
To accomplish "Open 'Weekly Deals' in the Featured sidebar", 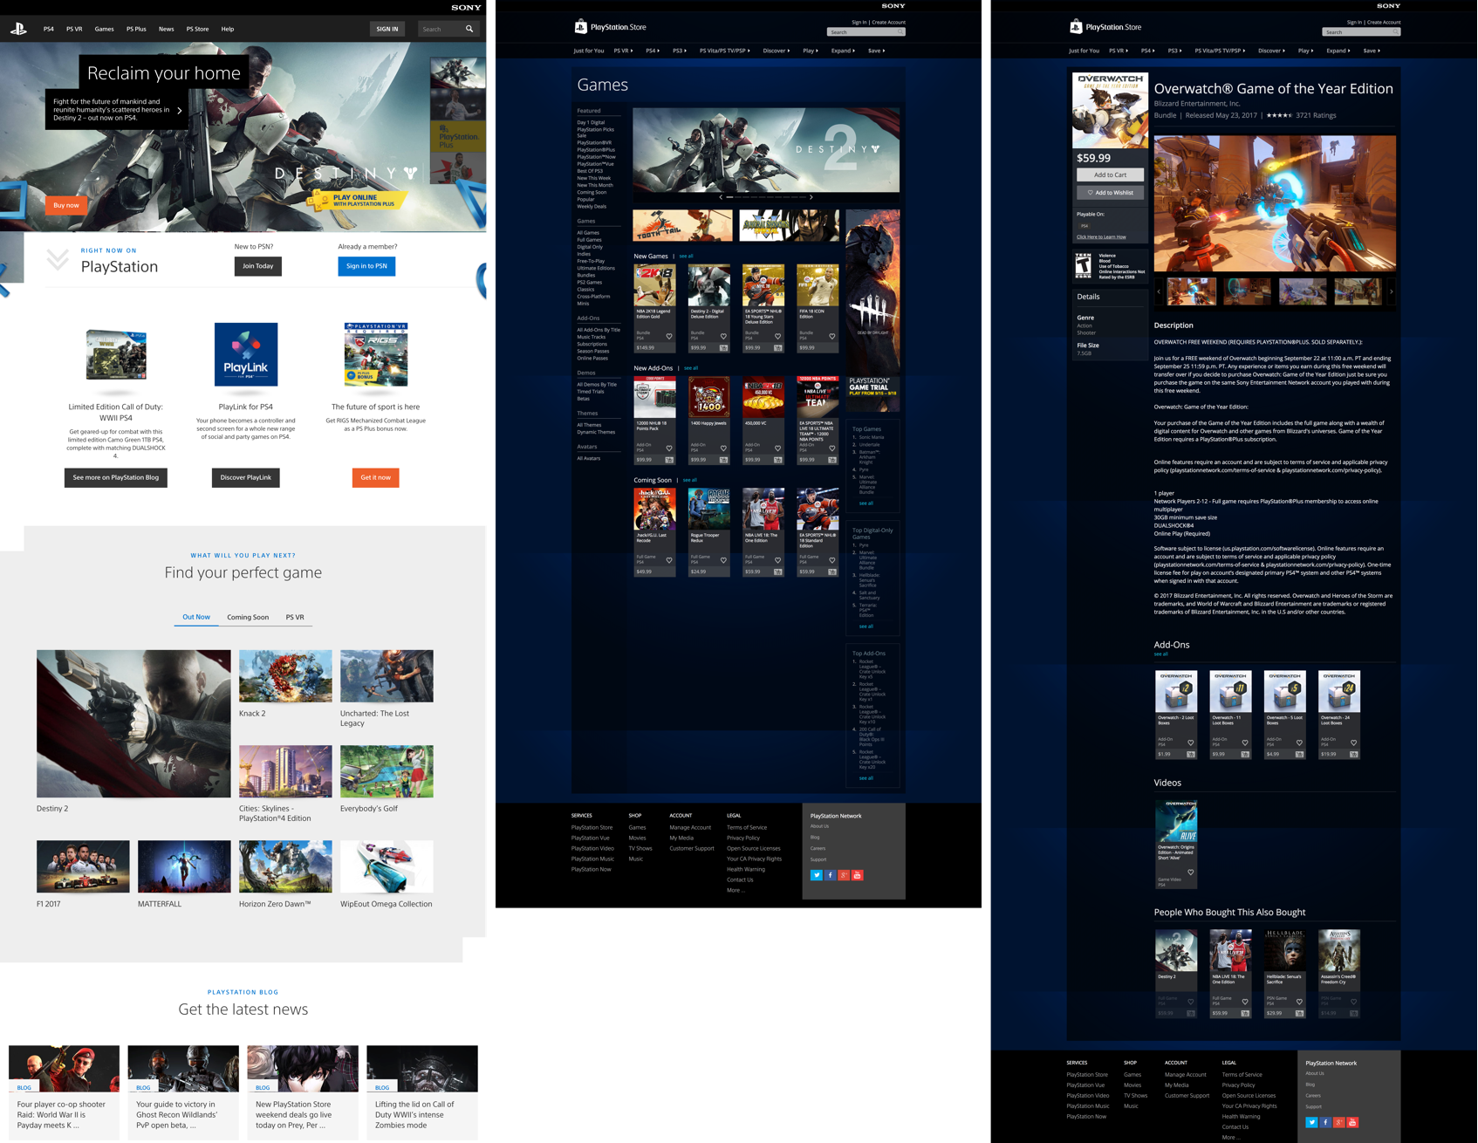I will coord(592,206).
